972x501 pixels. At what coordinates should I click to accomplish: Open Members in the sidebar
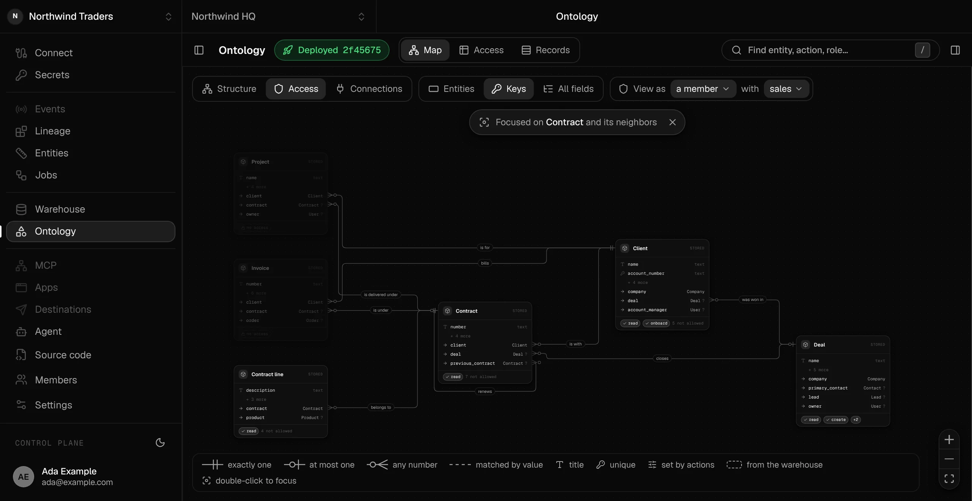(x=91, y=380)
